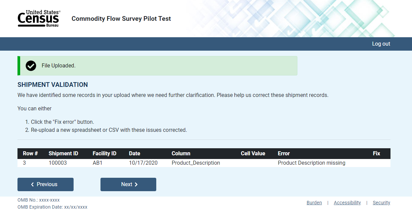Click the Fix column header

point(376,154)
